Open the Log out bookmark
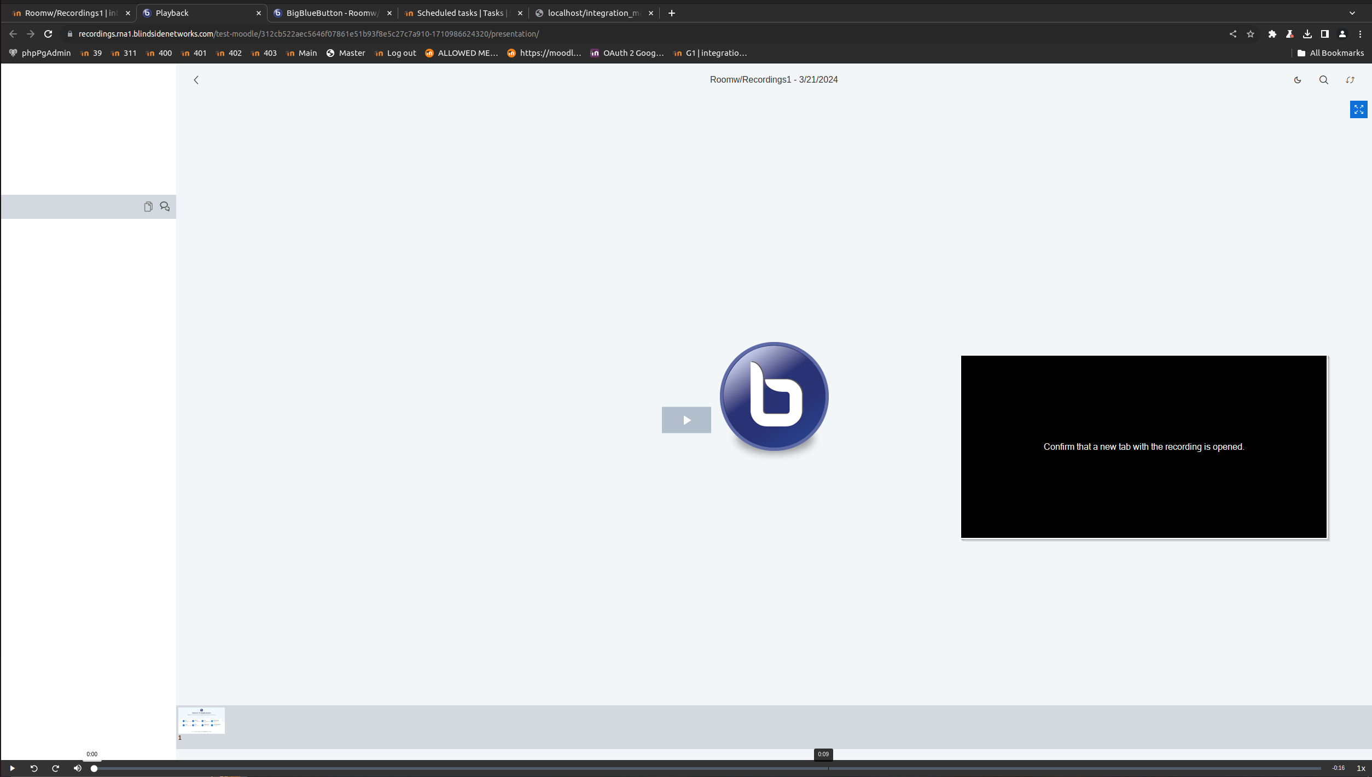Viewport: 1372px width, 777px height. coord(396,53)
